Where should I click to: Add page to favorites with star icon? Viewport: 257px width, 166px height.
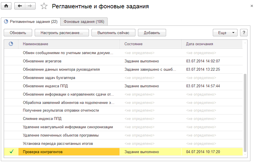44,6
